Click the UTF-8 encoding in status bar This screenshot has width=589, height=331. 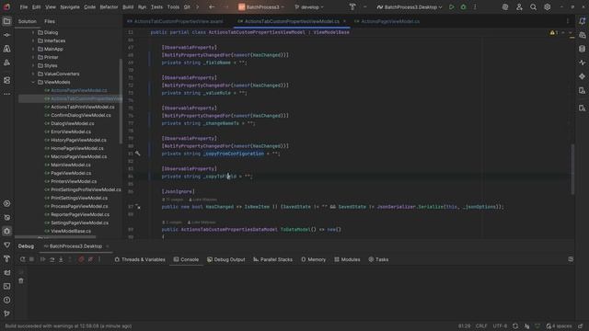tap(500, 326)
